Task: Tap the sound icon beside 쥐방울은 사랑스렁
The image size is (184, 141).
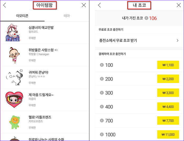Action: (x=56, y=50)
